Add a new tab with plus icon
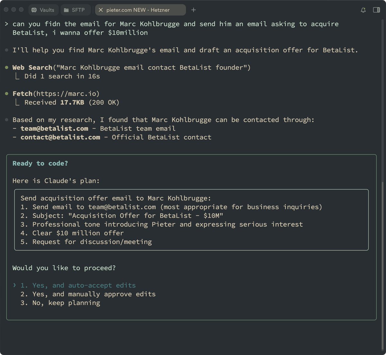The width and height of the screenshot is (386, 355). point(193,10)
